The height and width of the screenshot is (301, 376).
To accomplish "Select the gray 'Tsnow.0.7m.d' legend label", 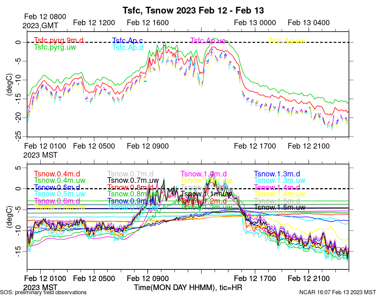I will tap(130, 174).
